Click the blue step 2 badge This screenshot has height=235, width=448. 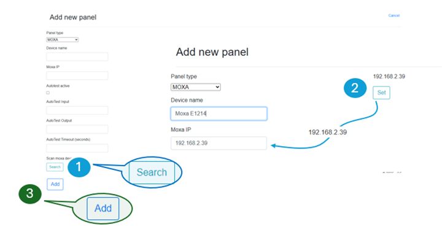point(355,88)
